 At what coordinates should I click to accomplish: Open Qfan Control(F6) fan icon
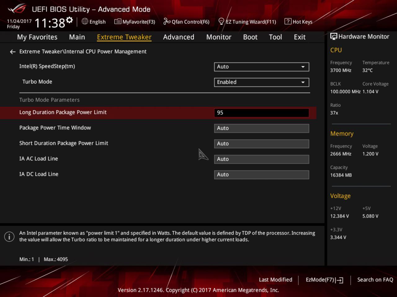coord(167,21)
